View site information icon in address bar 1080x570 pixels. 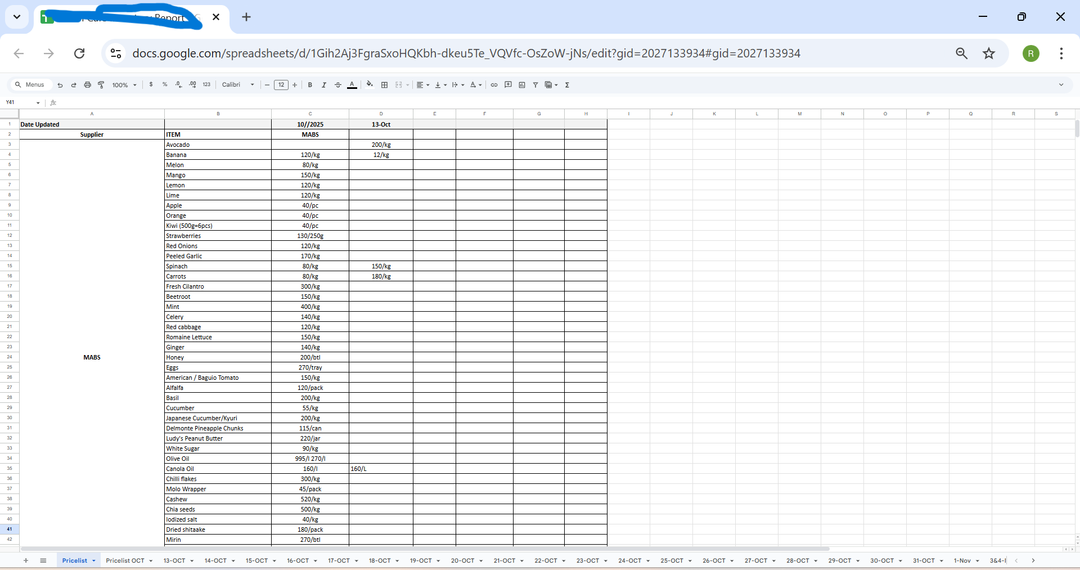[116, 53]
